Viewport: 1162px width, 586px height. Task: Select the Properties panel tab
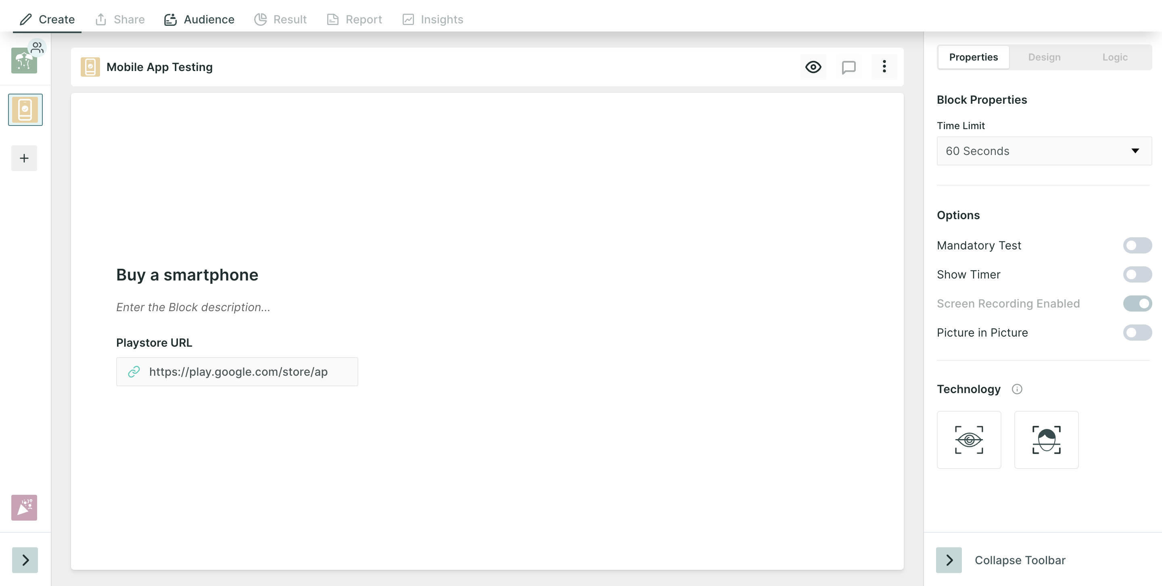[x=973, y=57]
